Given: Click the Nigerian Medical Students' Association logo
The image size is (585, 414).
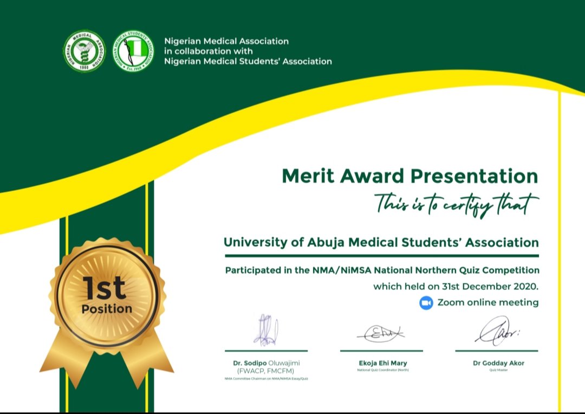Looking at the screenshot, I should pyautogui.click(x=133, y=51).
